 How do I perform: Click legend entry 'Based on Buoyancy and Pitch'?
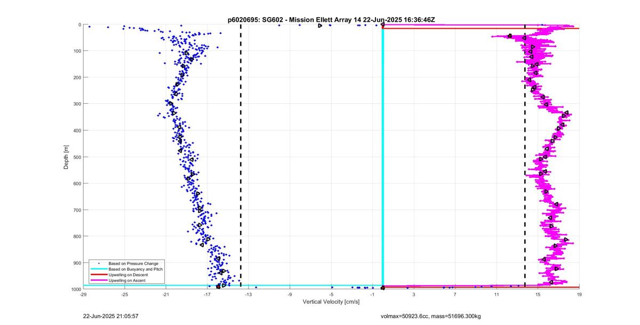tap(135, 269)
